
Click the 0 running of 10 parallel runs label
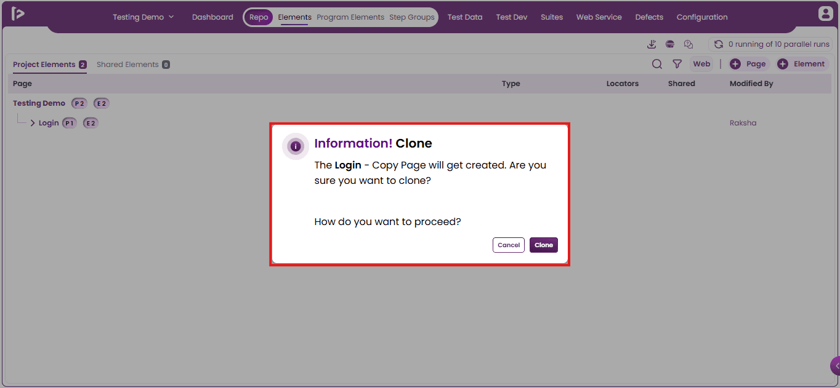pyautogui.click(x=779, y=44)
